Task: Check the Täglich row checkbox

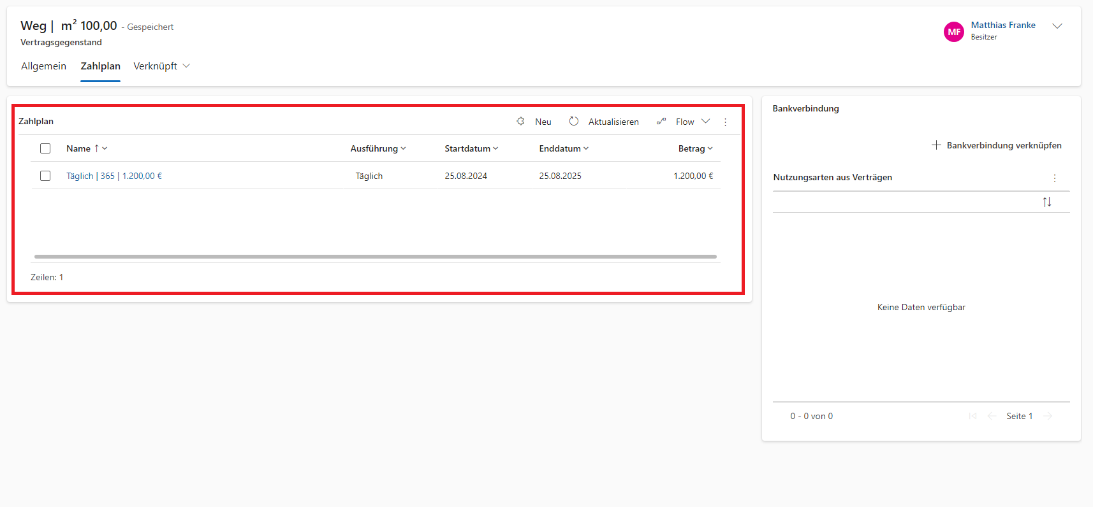Action: 45,176
